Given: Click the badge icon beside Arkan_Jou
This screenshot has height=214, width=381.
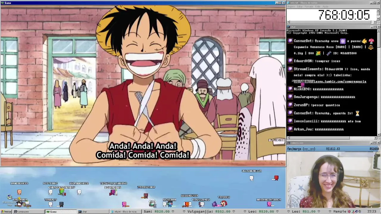Looking at the screenshot, I should pyautogui.click(x=290, y=129).
